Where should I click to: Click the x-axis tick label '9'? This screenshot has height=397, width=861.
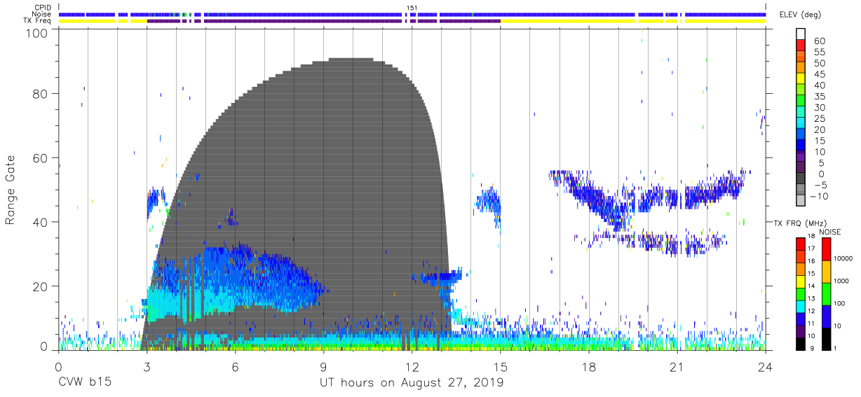coord(323,367)
